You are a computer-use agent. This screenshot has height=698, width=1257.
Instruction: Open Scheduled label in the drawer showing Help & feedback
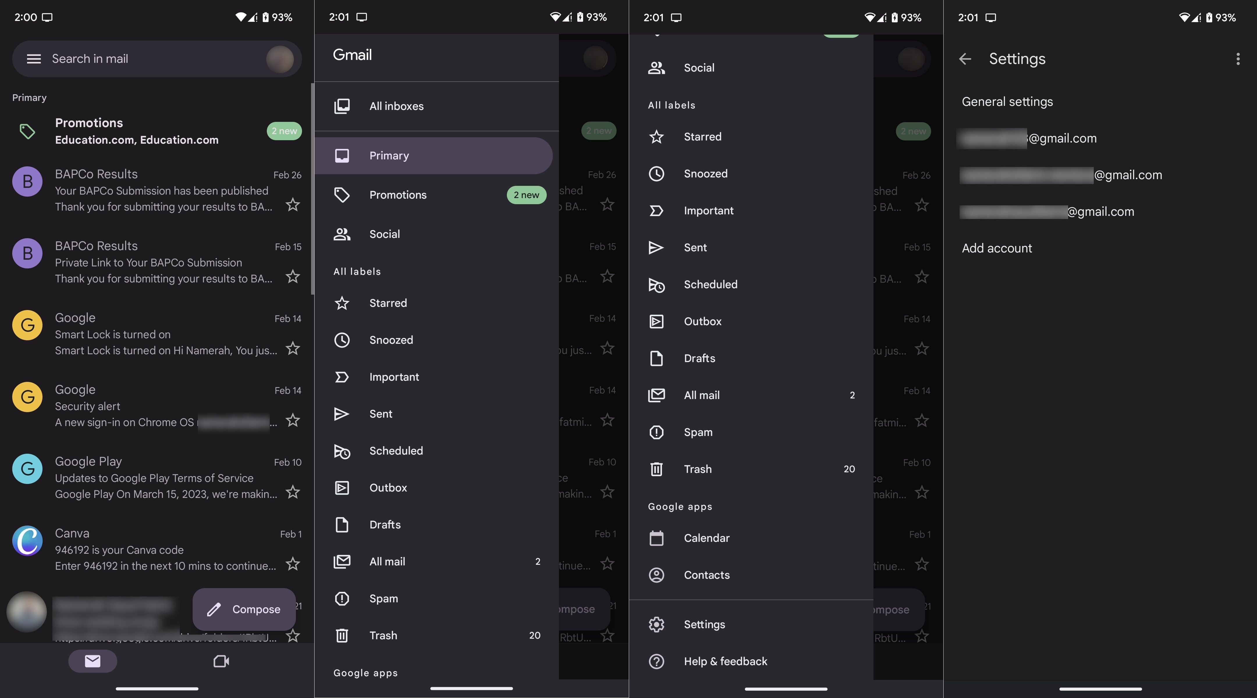(x=751, y=284)
